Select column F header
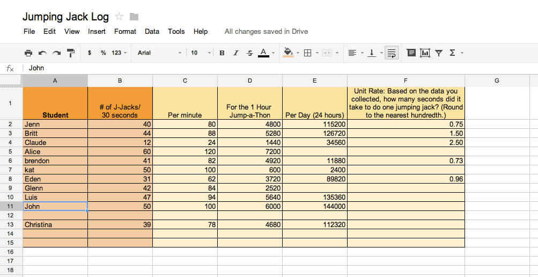Viewport: 538px width, 277px height. coord(406,81)
